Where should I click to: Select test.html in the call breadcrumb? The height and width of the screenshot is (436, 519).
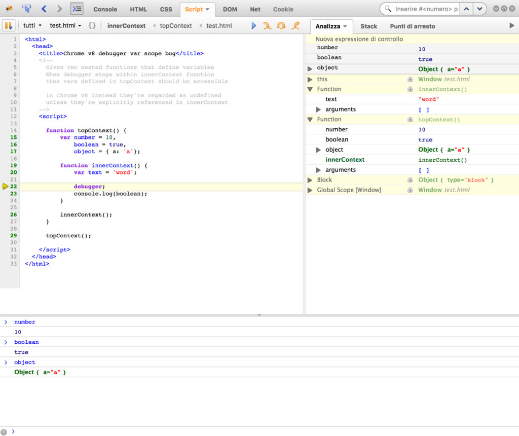tap(219, 25)
